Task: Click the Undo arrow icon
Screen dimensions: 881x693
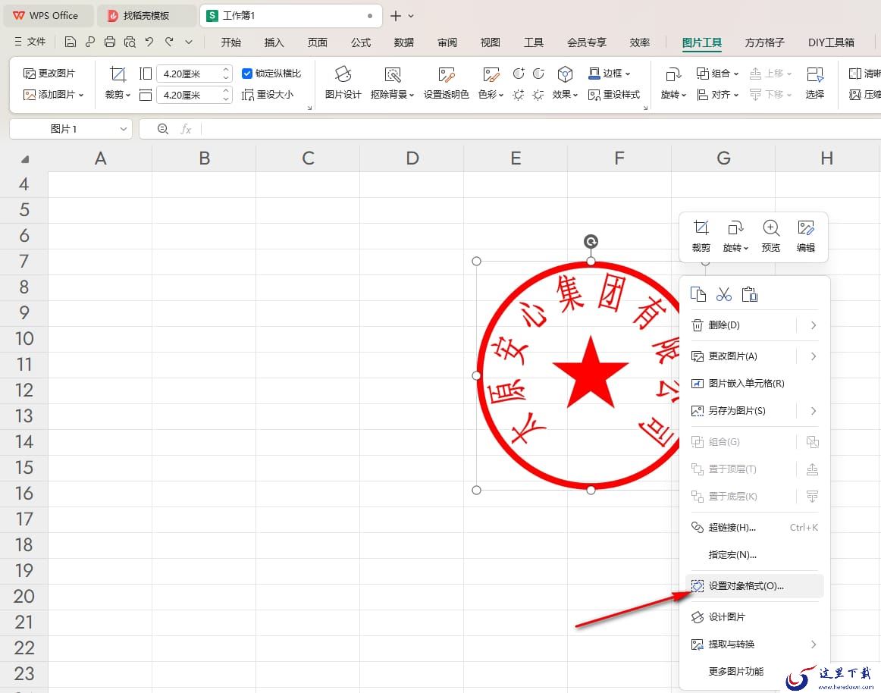Action: (149, 42)
